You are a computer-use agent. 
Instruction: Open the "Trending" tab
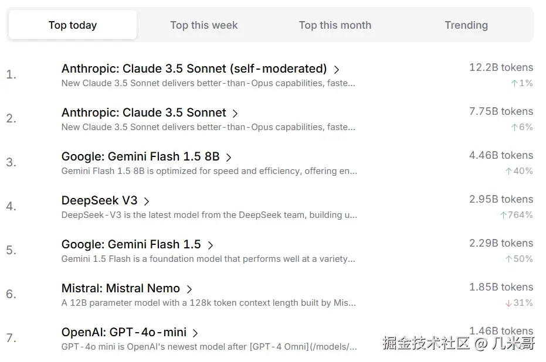[x=466, y=25]
